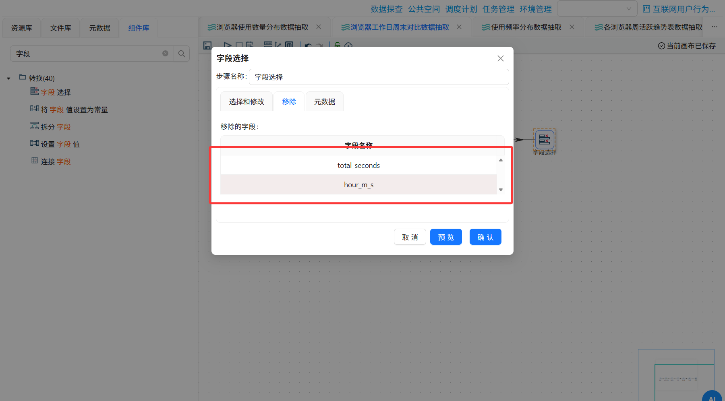725x401 pixels.
Task: Select the hour_m_s row
Action: point(358,184)
